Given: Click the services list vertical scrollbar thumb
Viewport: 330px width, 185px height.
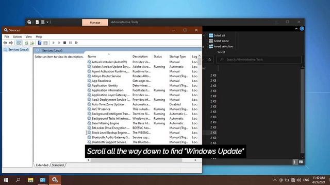Looking at the screenshot, I should (x=200, y=62).
